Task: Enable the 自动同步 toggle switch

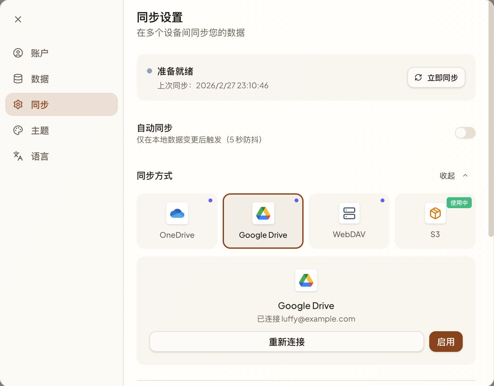Action: pos(465,133)
